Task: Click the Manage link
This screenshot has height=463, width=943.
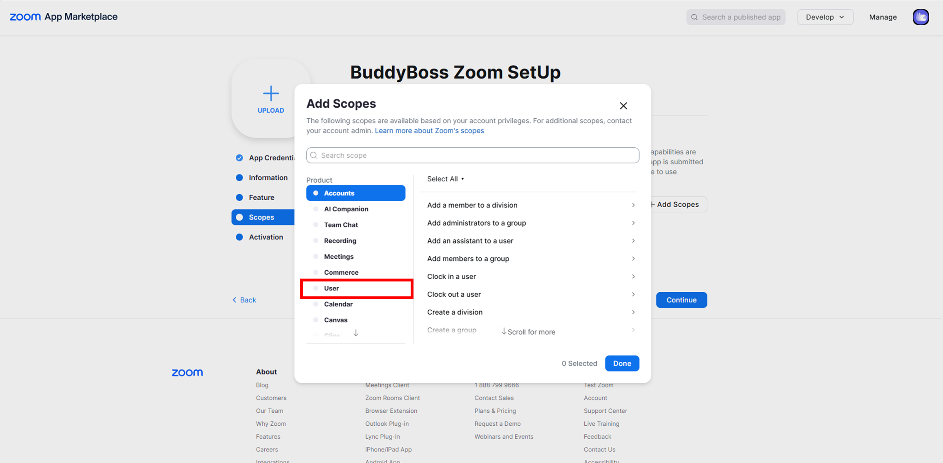Action: coord(883,17)
